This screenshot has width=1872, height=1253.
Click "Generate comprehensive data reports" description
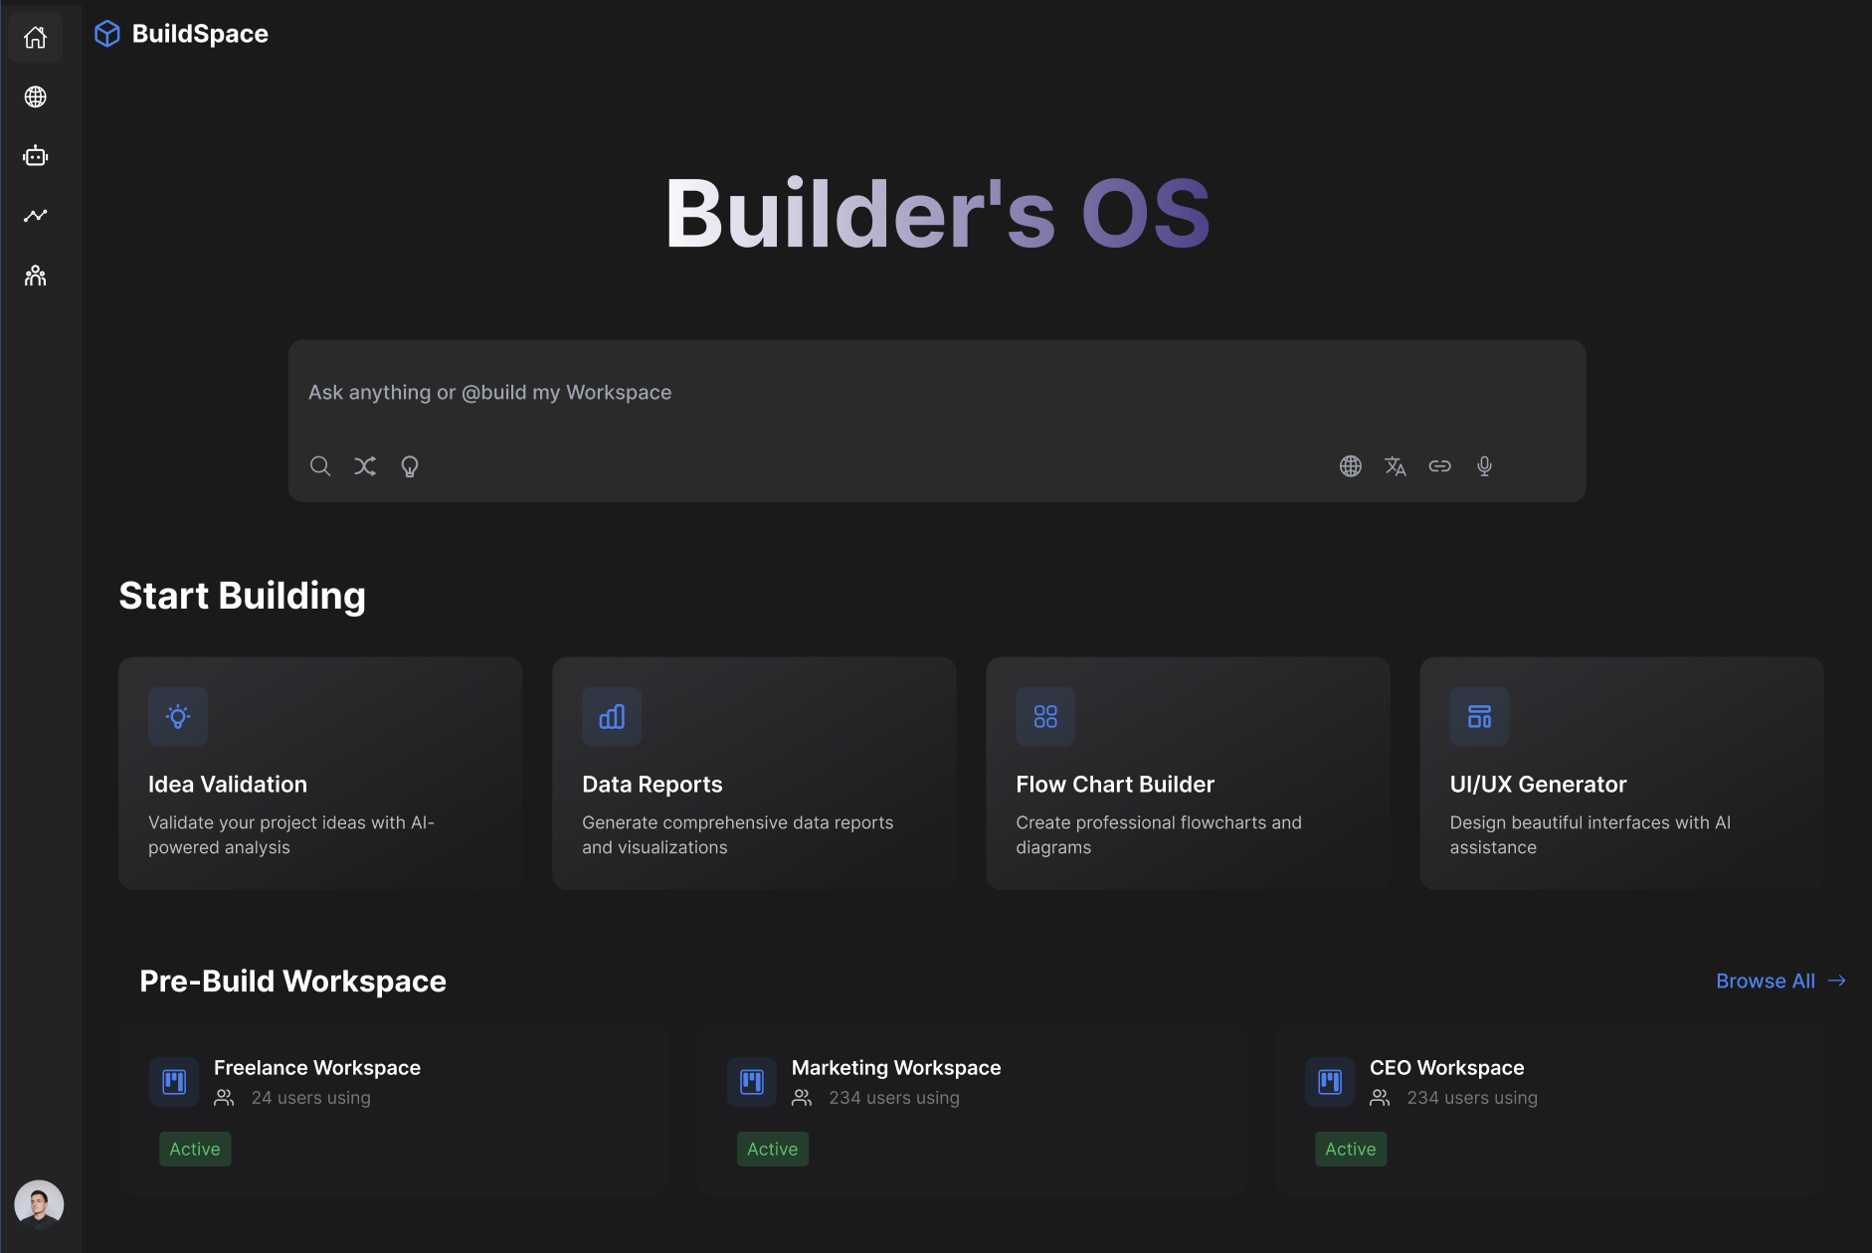click(x=738, y=835)
